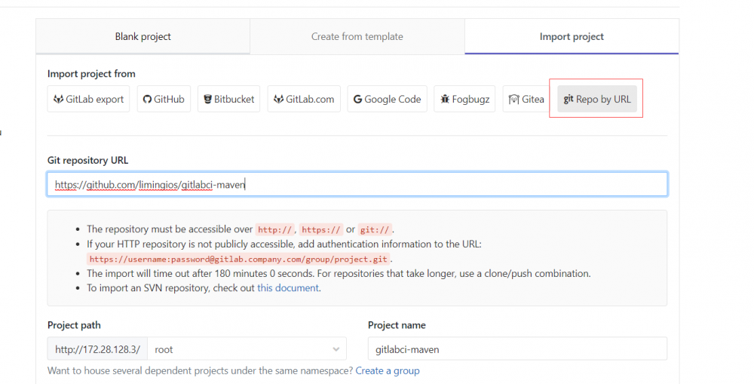Image resolution: width=754 pixels, height=384 pixels.
Task: Click the GitLab export fox icon
Action: pos(58,100)
